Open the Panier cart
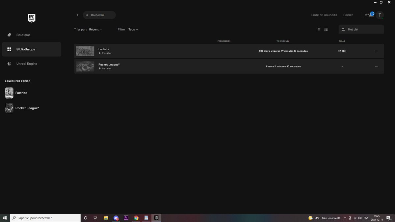 click(348, 15)
